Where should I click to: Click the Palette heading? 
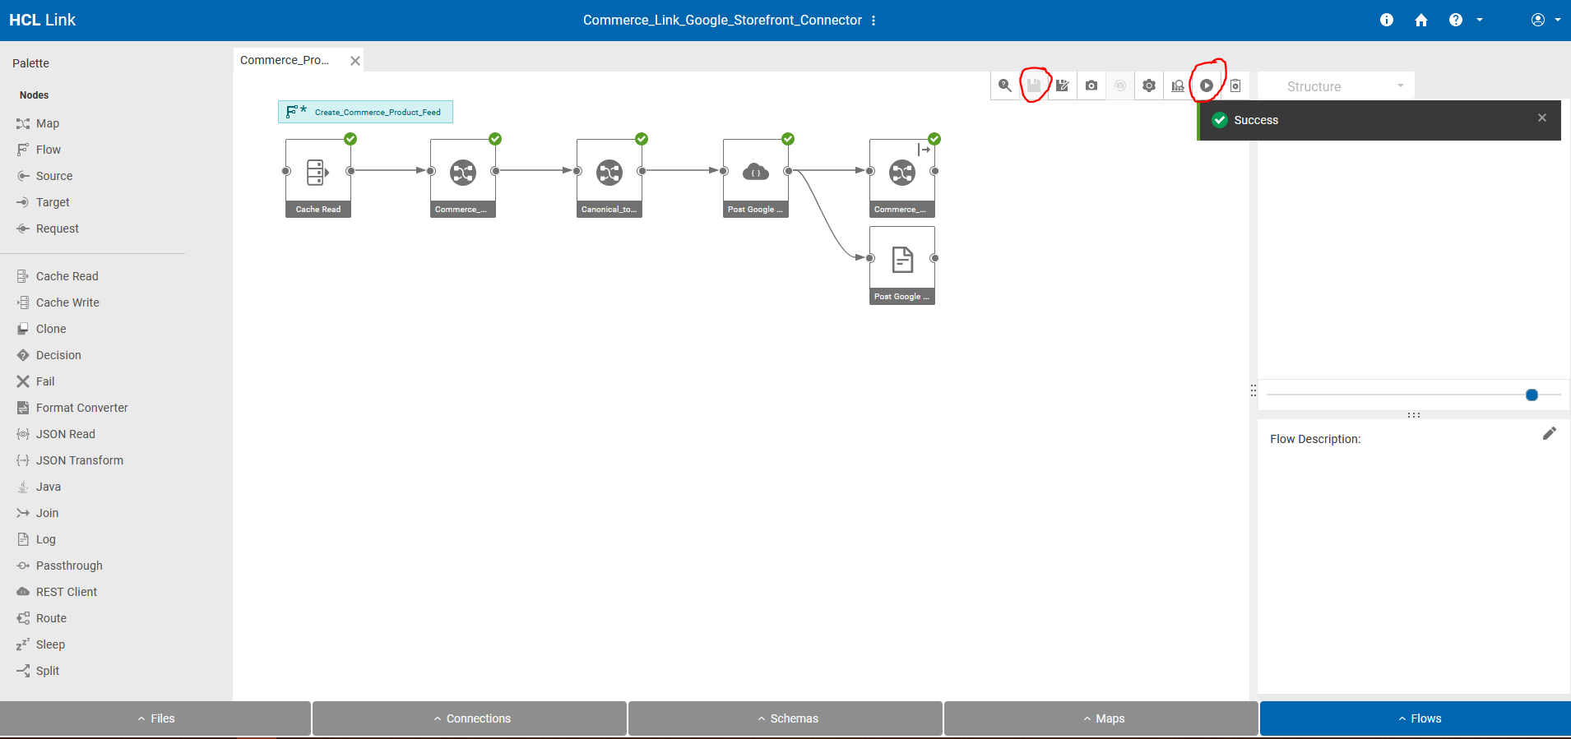(30, 63)
